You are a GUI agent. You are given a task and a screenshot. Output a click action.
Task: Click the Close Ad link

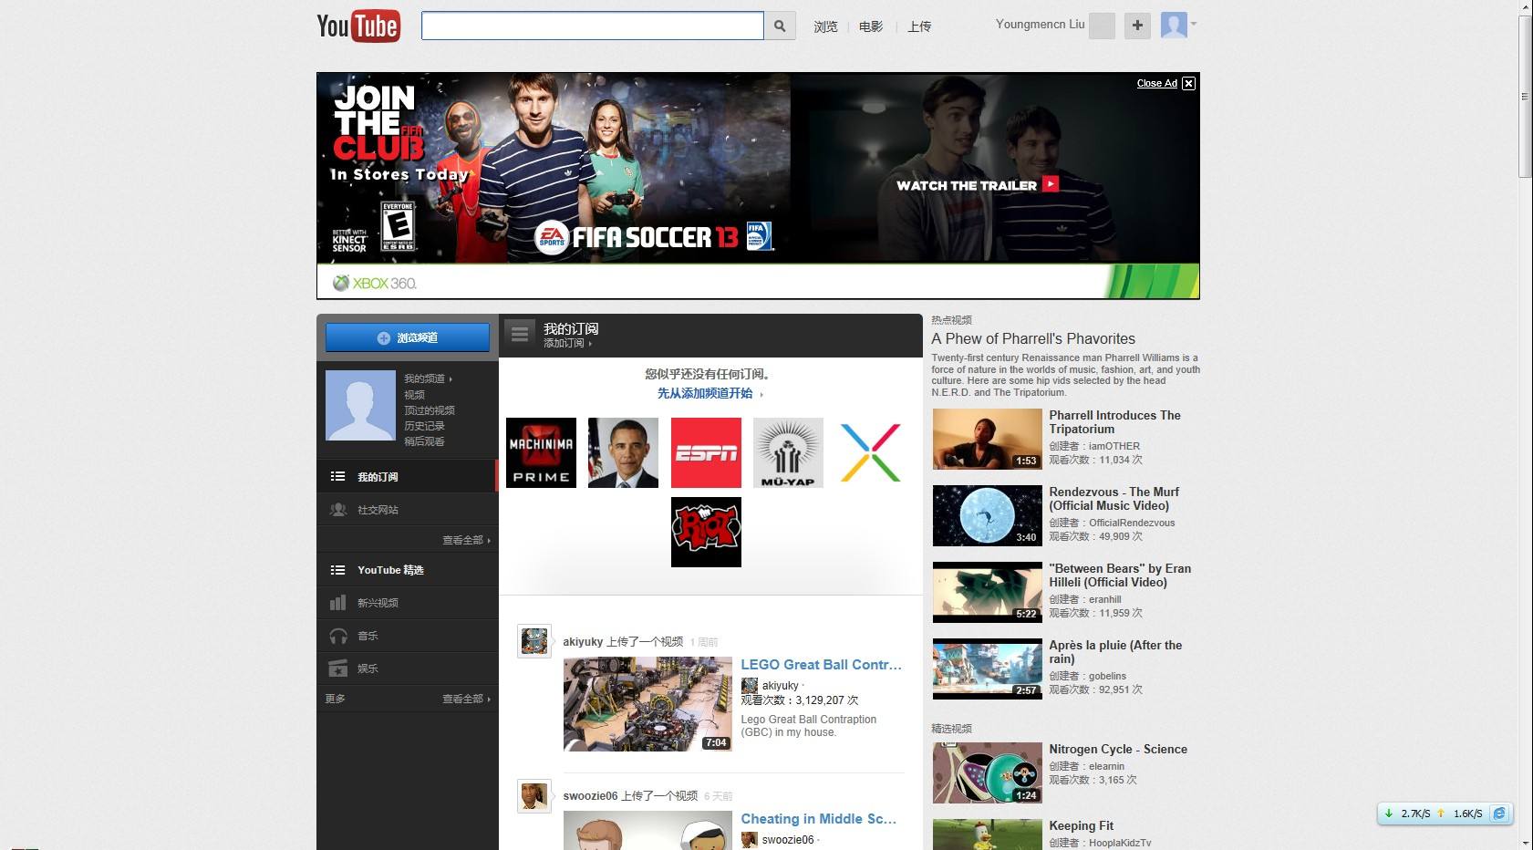tap(1156, 83)
